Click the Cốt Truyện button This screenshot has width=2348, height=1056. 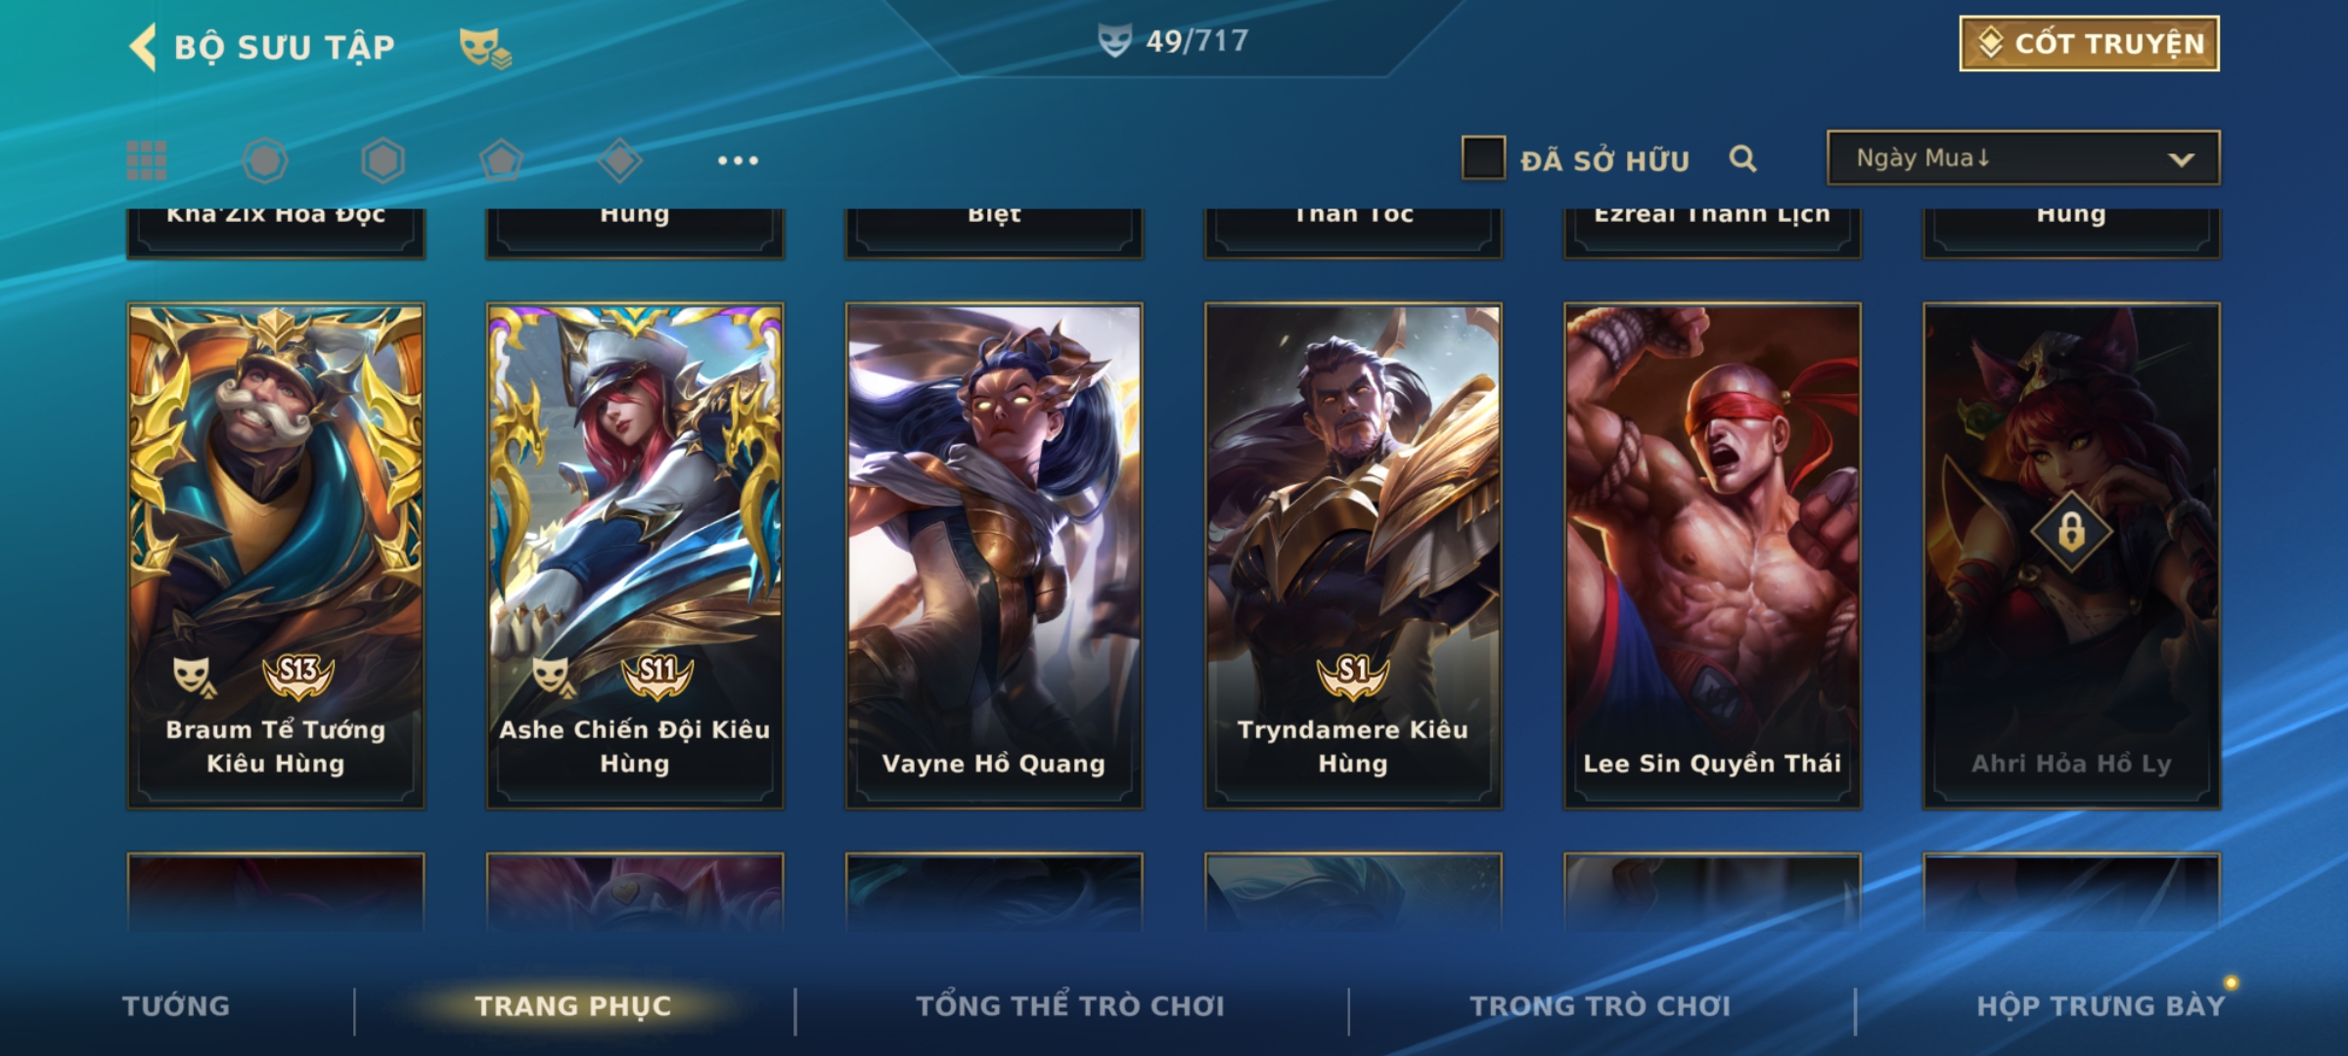2089,44
